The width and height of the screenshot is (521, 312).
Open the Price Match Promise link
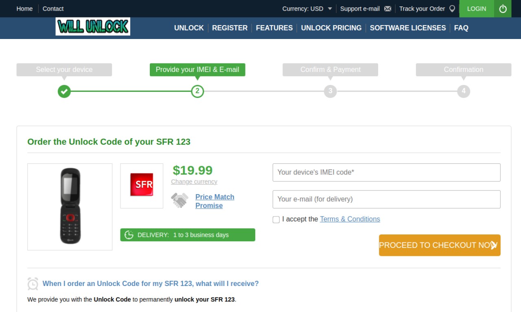click(x=215, y=201)
